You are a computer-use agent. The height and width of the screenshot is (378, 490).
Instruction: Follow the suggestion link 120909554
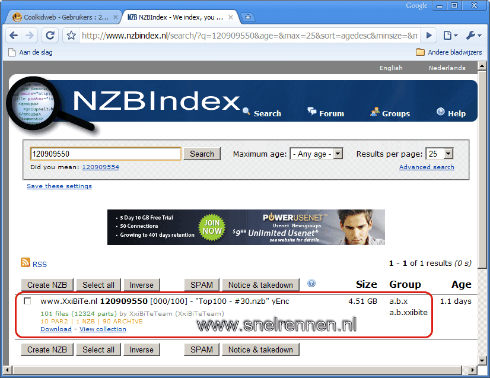pos(100,167)
